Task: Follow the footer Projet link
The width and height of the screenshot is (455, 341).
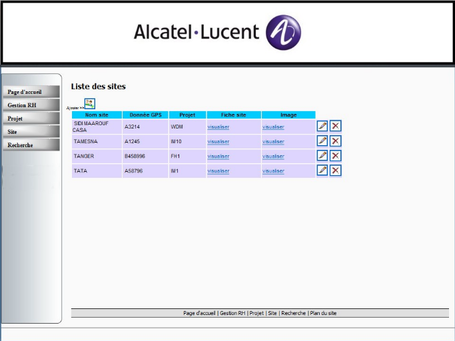Action: [256, 313]
